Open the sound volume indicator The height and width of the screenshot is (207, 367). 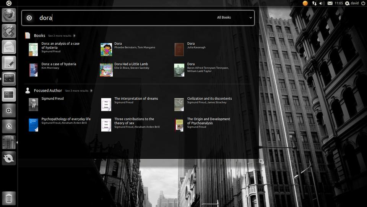[322, 3]
